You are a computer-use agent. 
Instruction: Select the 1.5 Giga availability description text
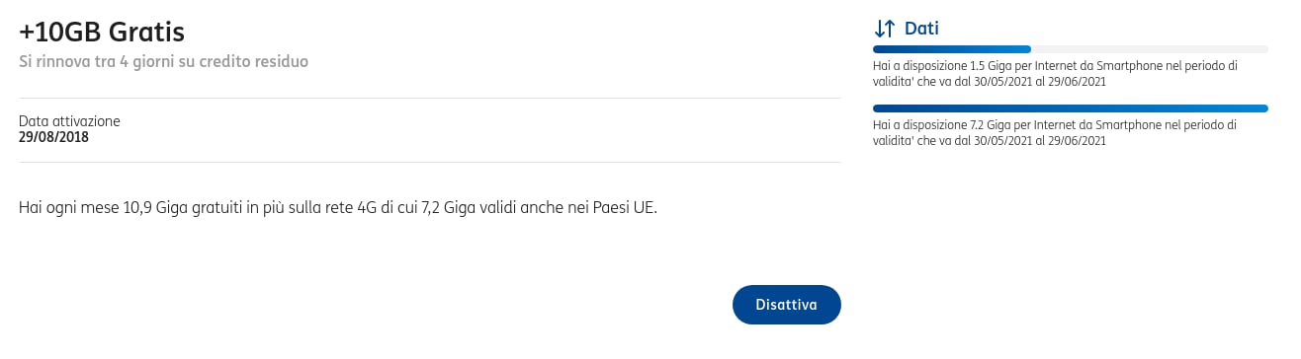(1056, 74)
